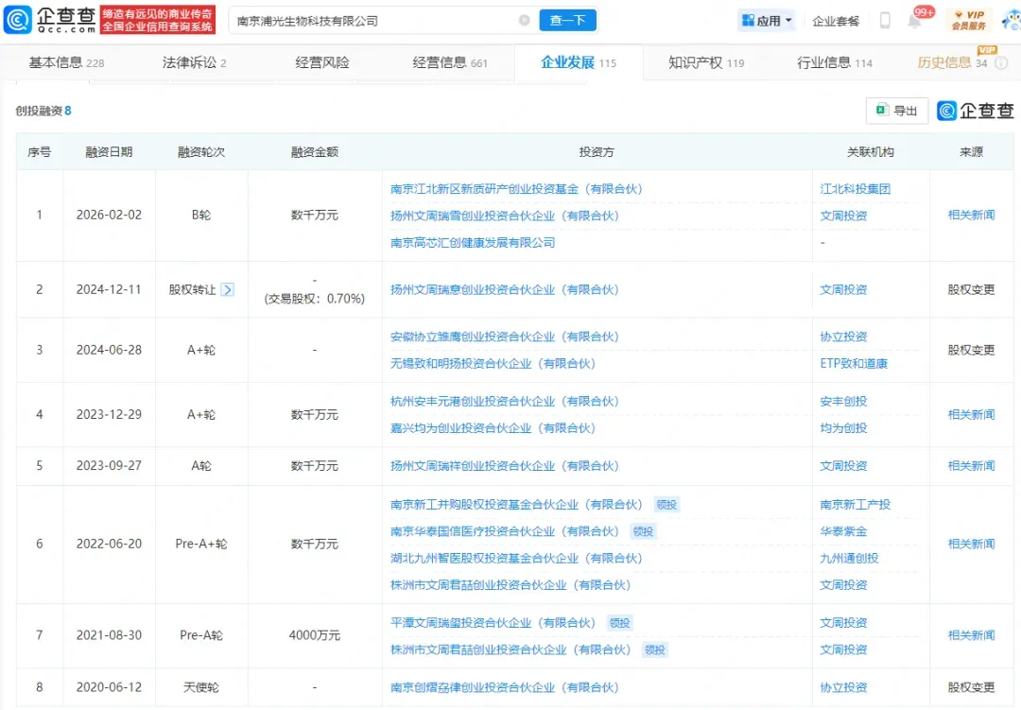Open investor 安徽协立雏鹰创业投资合伙企业
The image size is (1021, 710).
click(505, 337)
